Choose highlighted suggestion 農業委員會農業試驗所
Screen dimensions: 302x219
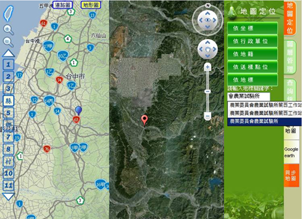(x=264, y=121)
